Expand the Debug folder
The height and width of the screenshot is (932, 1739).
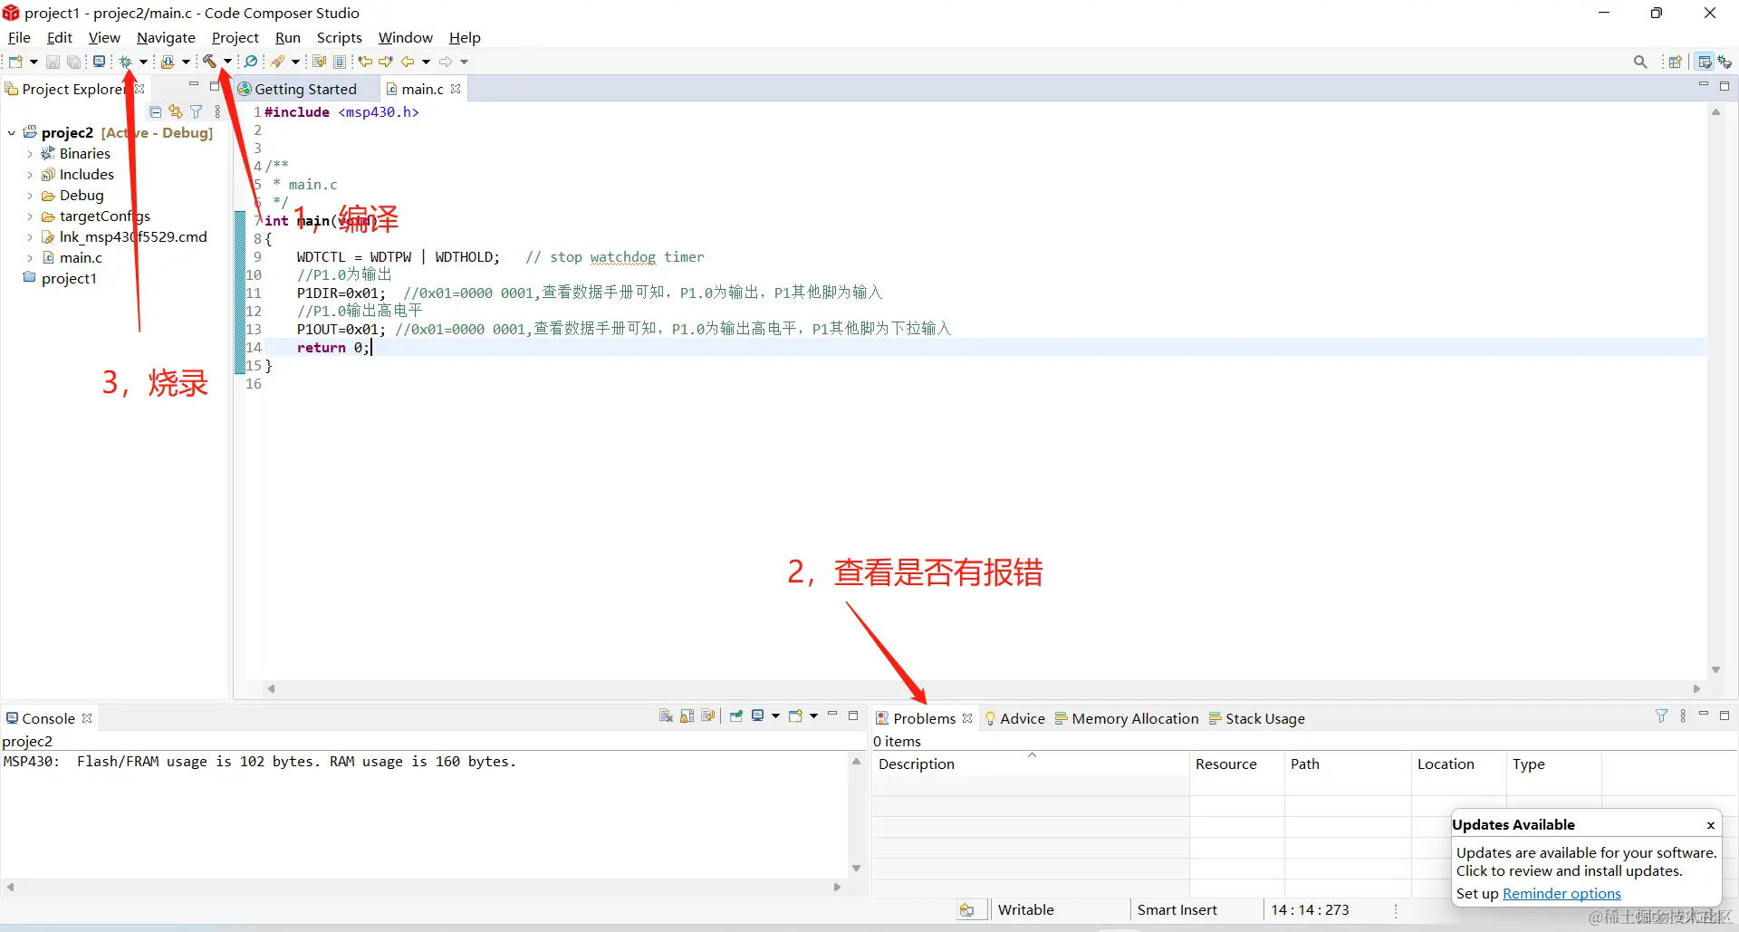30,196
